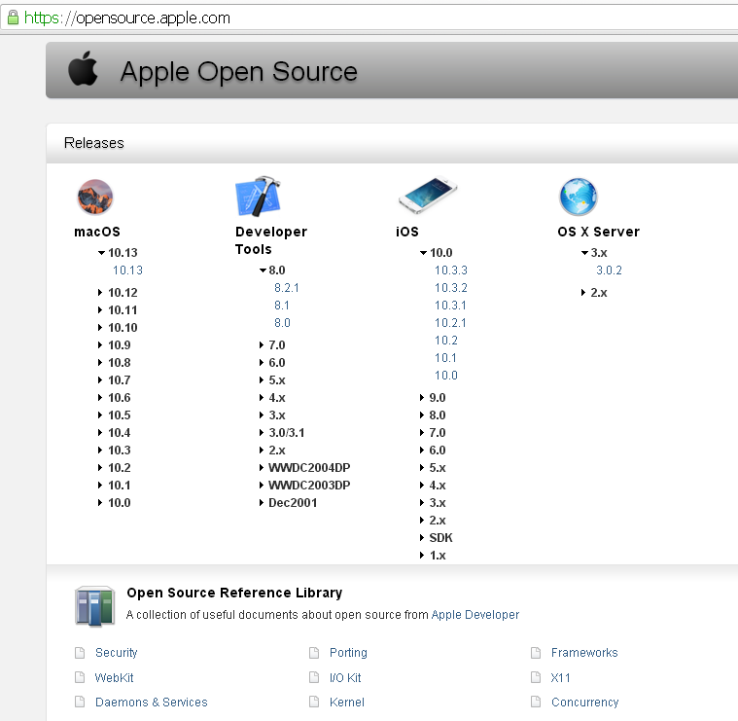
Task: Follow the Apple Developer link
Action: click(474, 615)
